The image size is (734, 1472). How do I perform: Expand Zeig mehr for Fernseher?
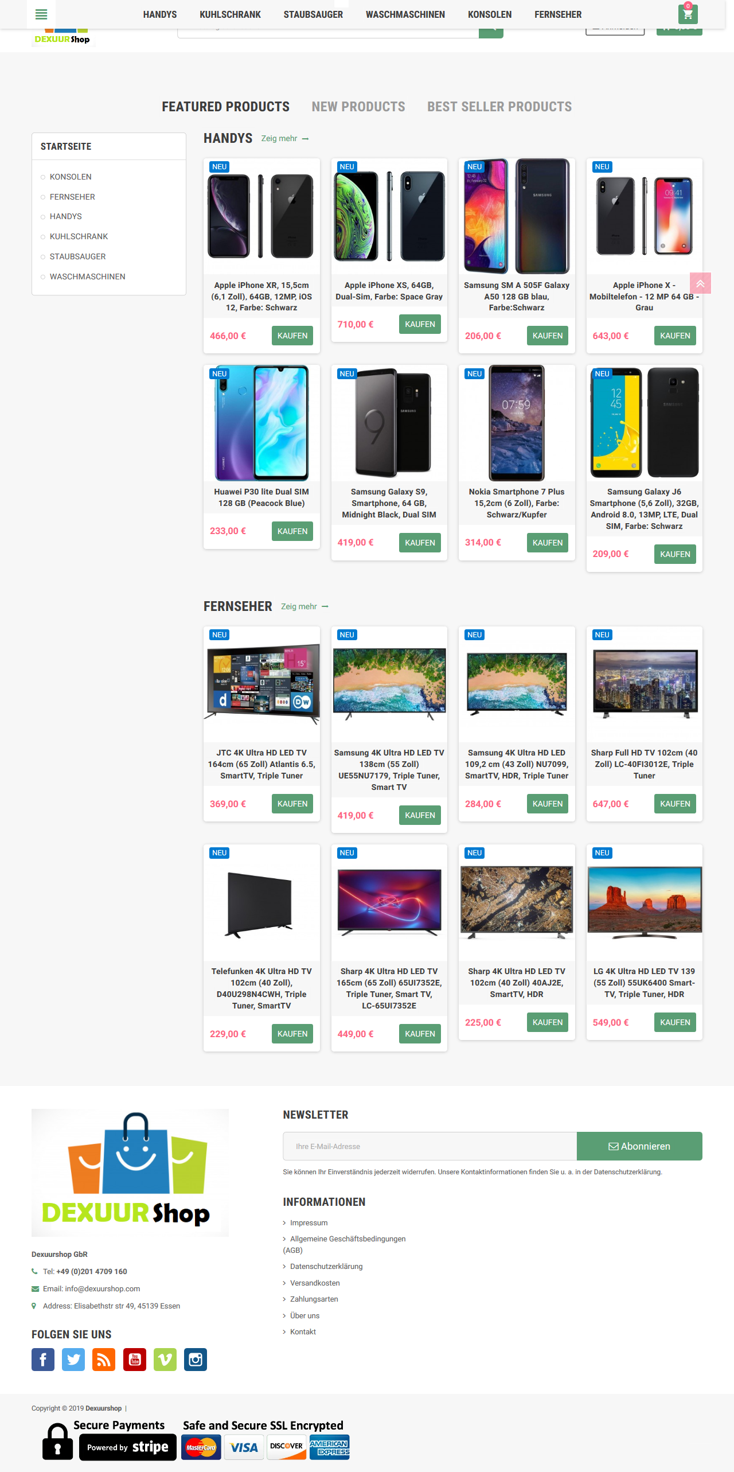click(x=304, y=606)
